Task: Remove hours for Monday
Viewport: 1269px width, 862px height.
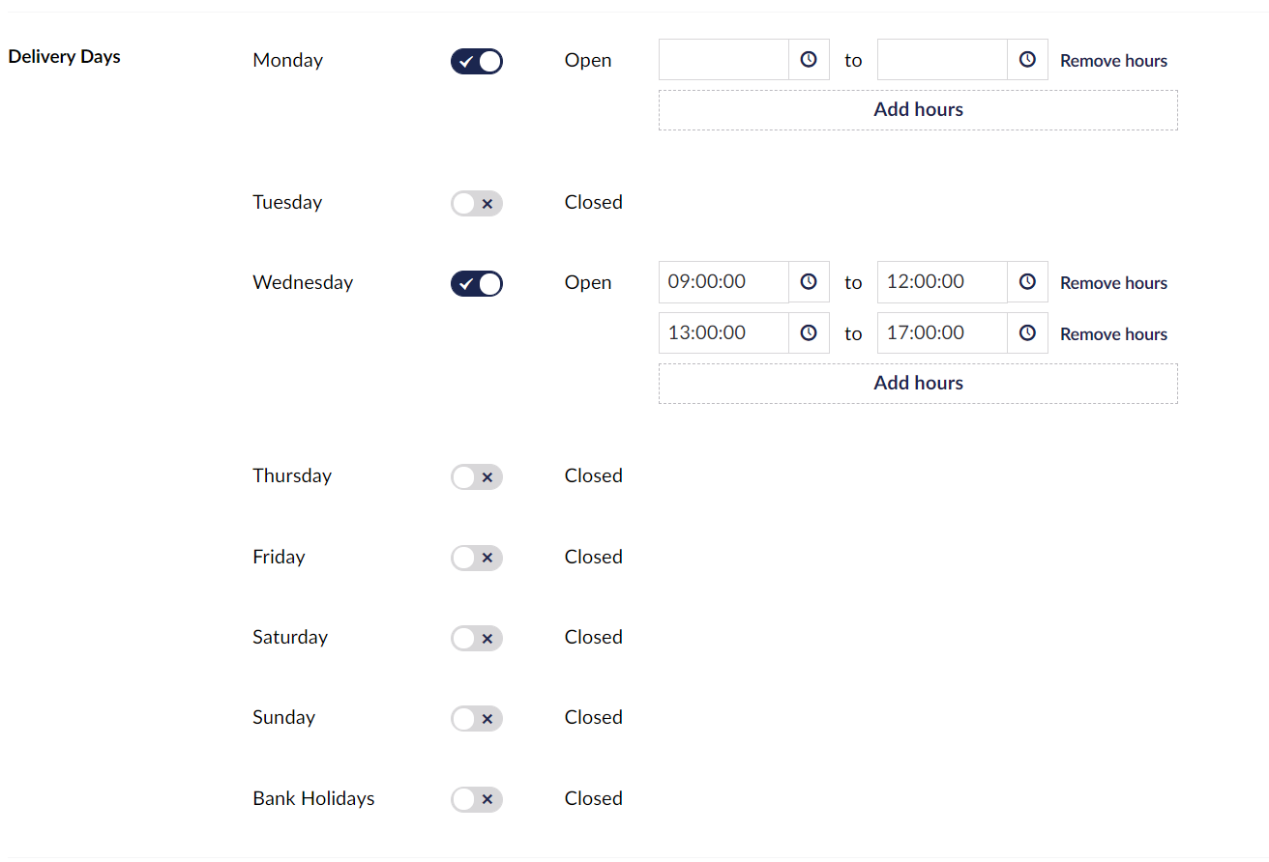Action: [x=1113, y=61]
